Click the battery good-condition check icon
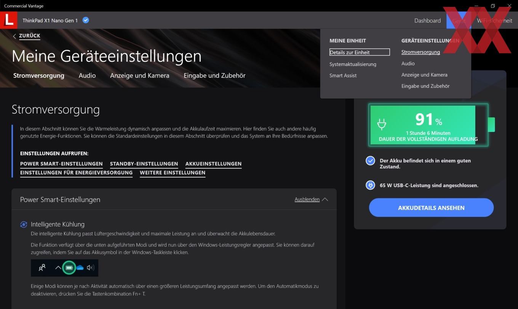518x309 pixels. pyautogui.click(x=370, y=161)
